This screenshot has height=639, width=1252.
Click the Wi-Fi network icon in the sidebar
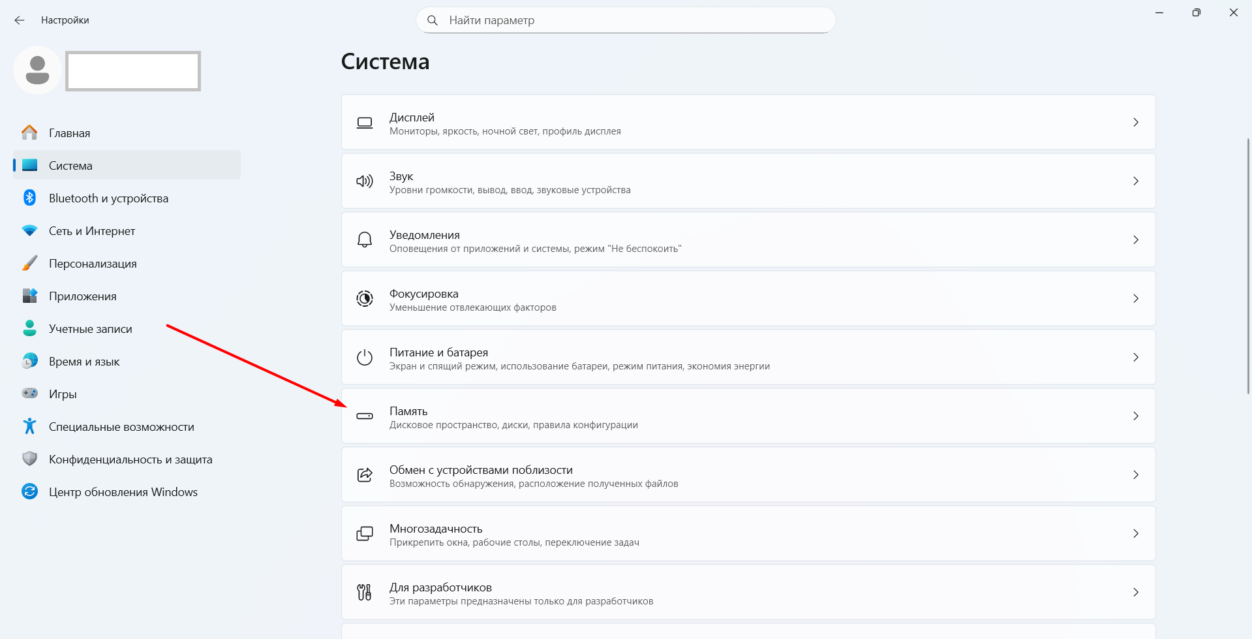click(29, 230)
